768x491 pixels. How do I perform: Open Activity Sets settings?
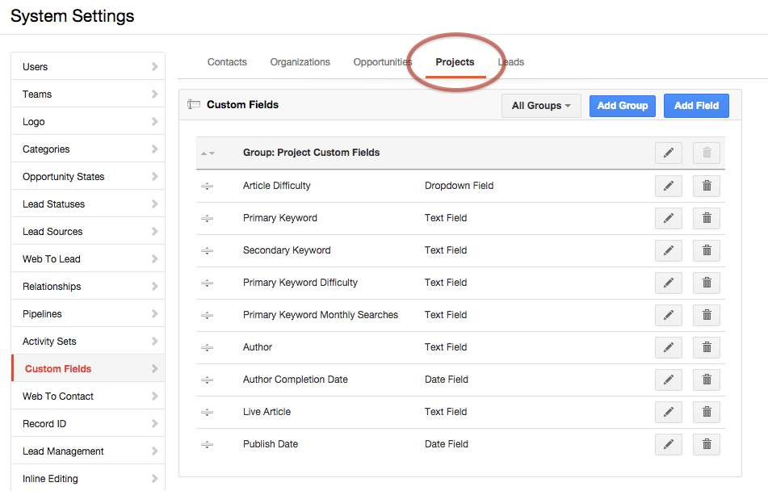click(x=88, y=341)
